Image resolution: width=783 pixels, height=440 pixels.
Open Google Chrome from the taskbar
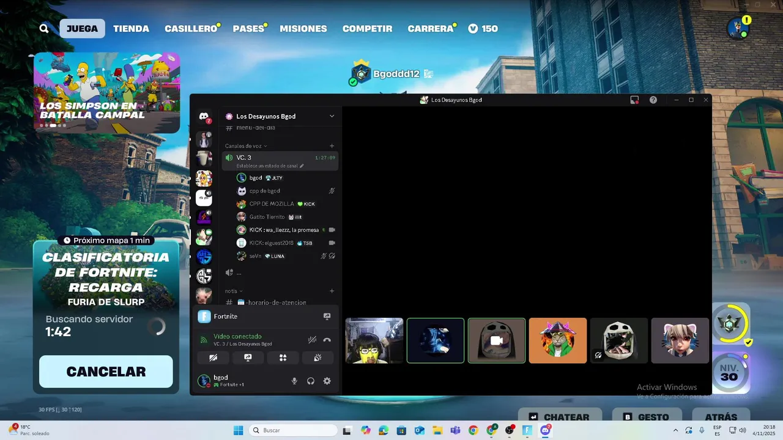tap(473, 430)
